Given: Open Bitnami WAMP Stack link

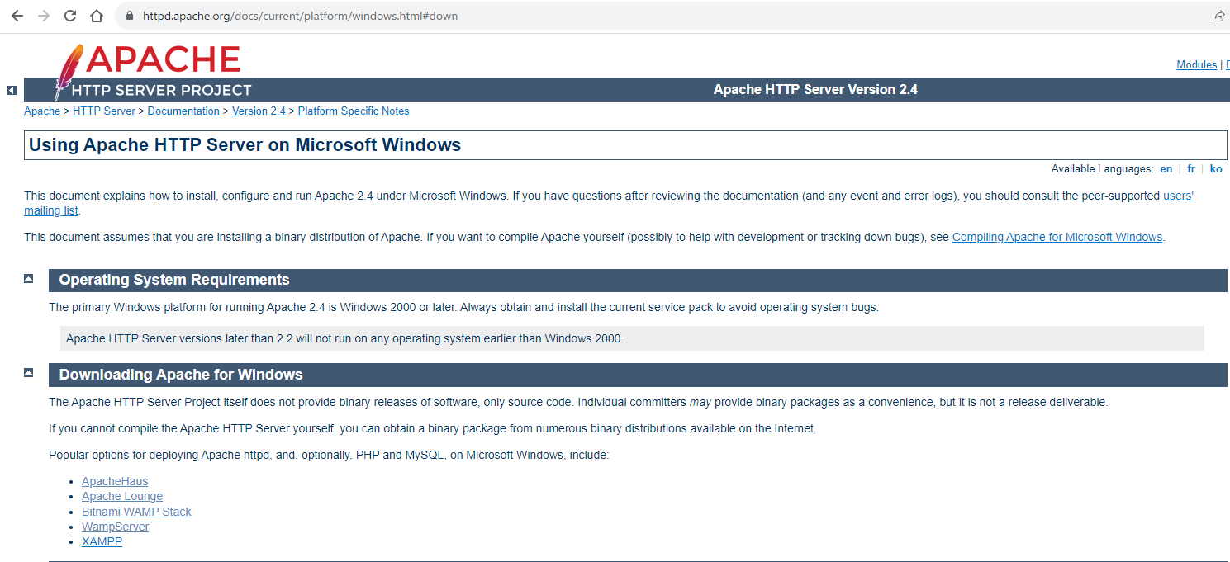Looking at the screenshot, I should coord(136,512).
